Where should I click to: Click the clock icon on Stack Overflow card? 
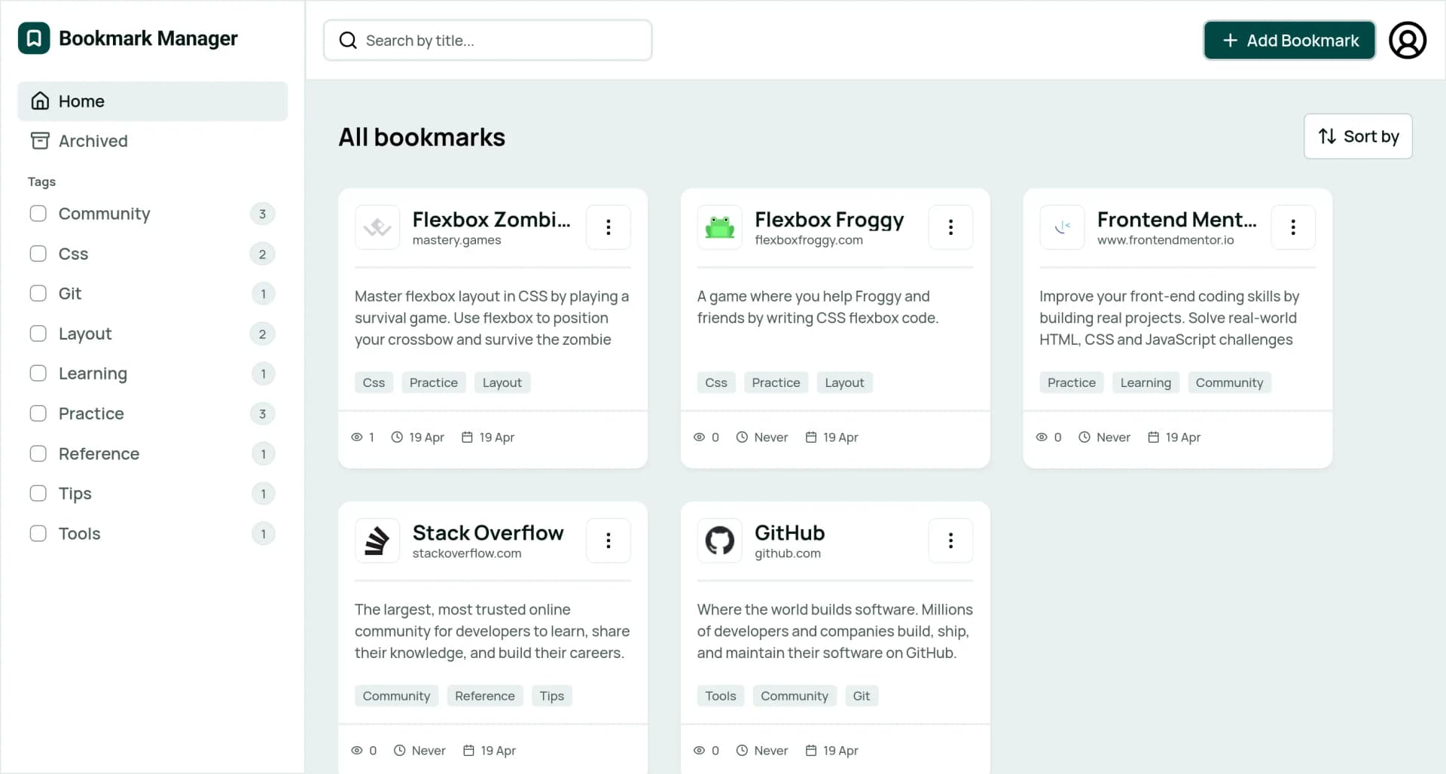pyautogui.click(x=400, y=751)
